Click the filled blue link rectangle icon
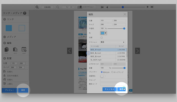Image resolution: width=177 pixels, height=102 pixels. (x=9, y=28)
